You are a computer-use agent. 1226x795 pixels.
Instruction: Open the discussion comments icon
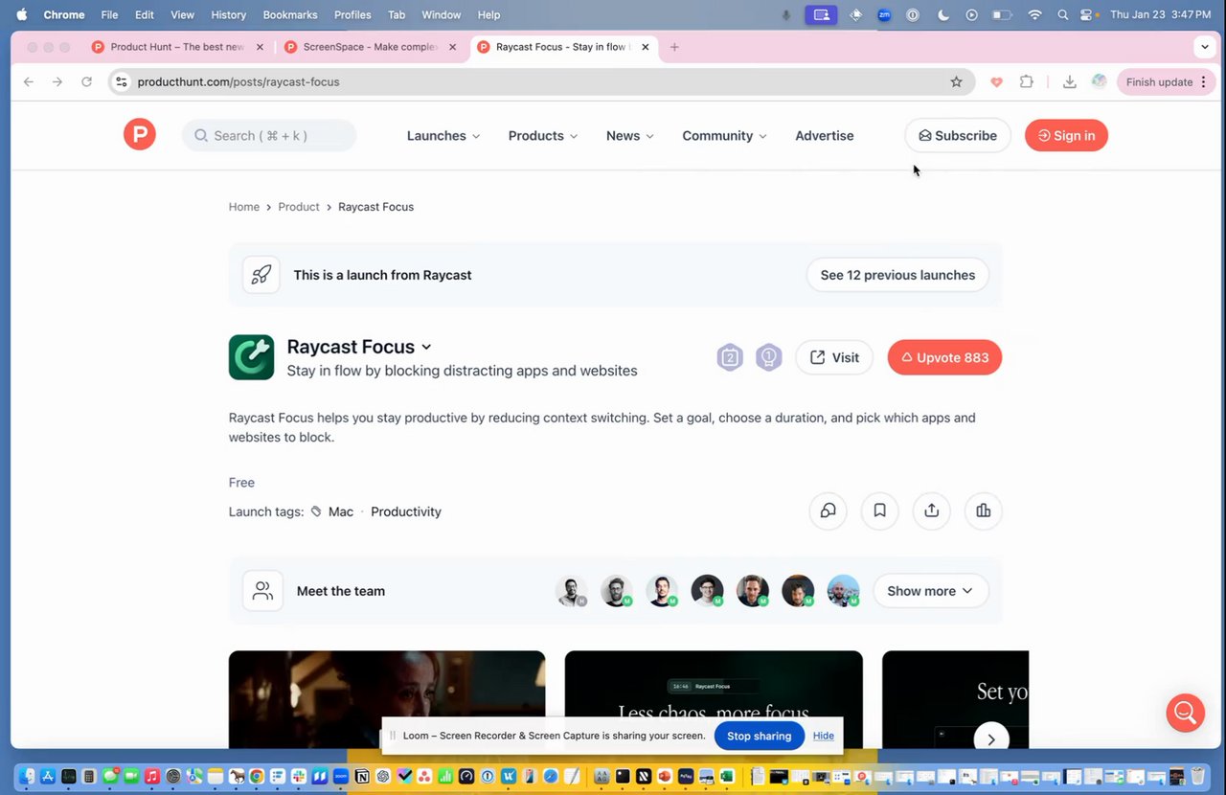point(829,511)
